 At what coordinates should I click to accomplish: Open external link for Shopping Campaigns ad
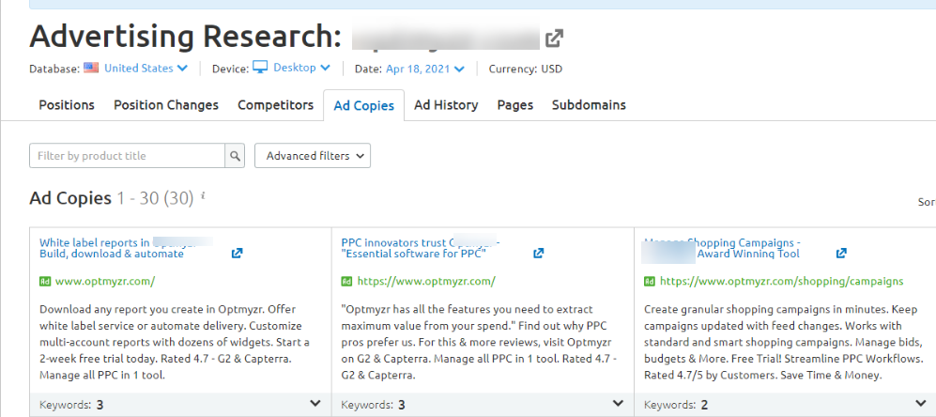pos(841,253)
